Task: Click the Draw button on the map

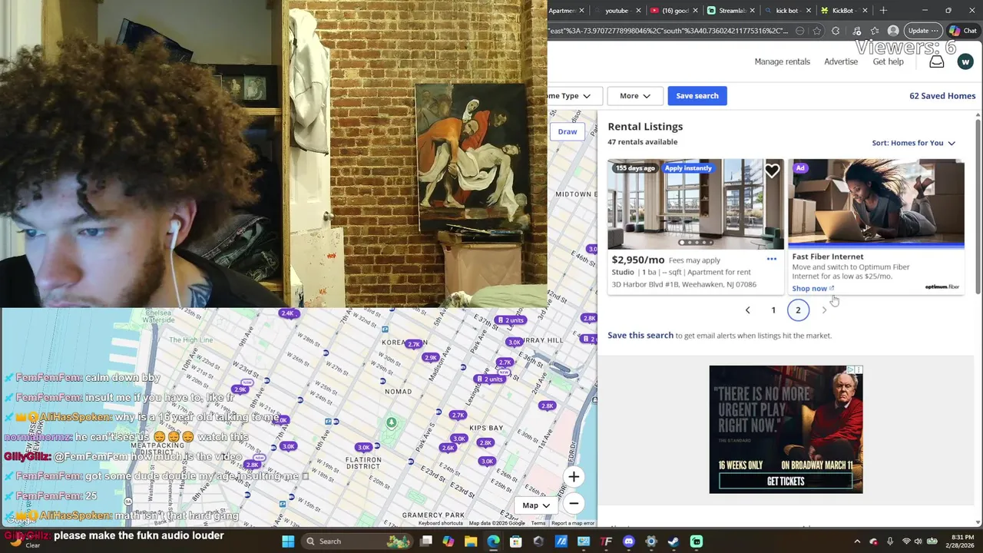Action: click(x=568, y=131)
